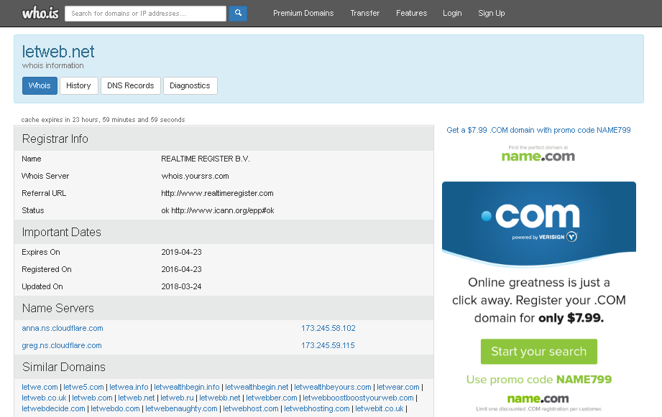
Task: Open anna.ns.cloudflare.com name server link
Action: point(63,328)
